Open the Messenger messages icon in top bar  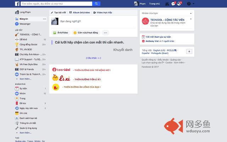(173, 4)
